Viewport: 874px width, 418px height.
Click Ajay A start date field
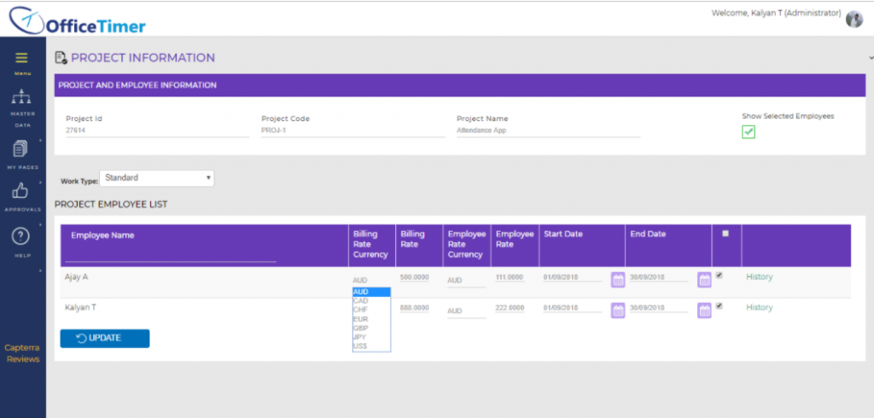coord(573,277)
